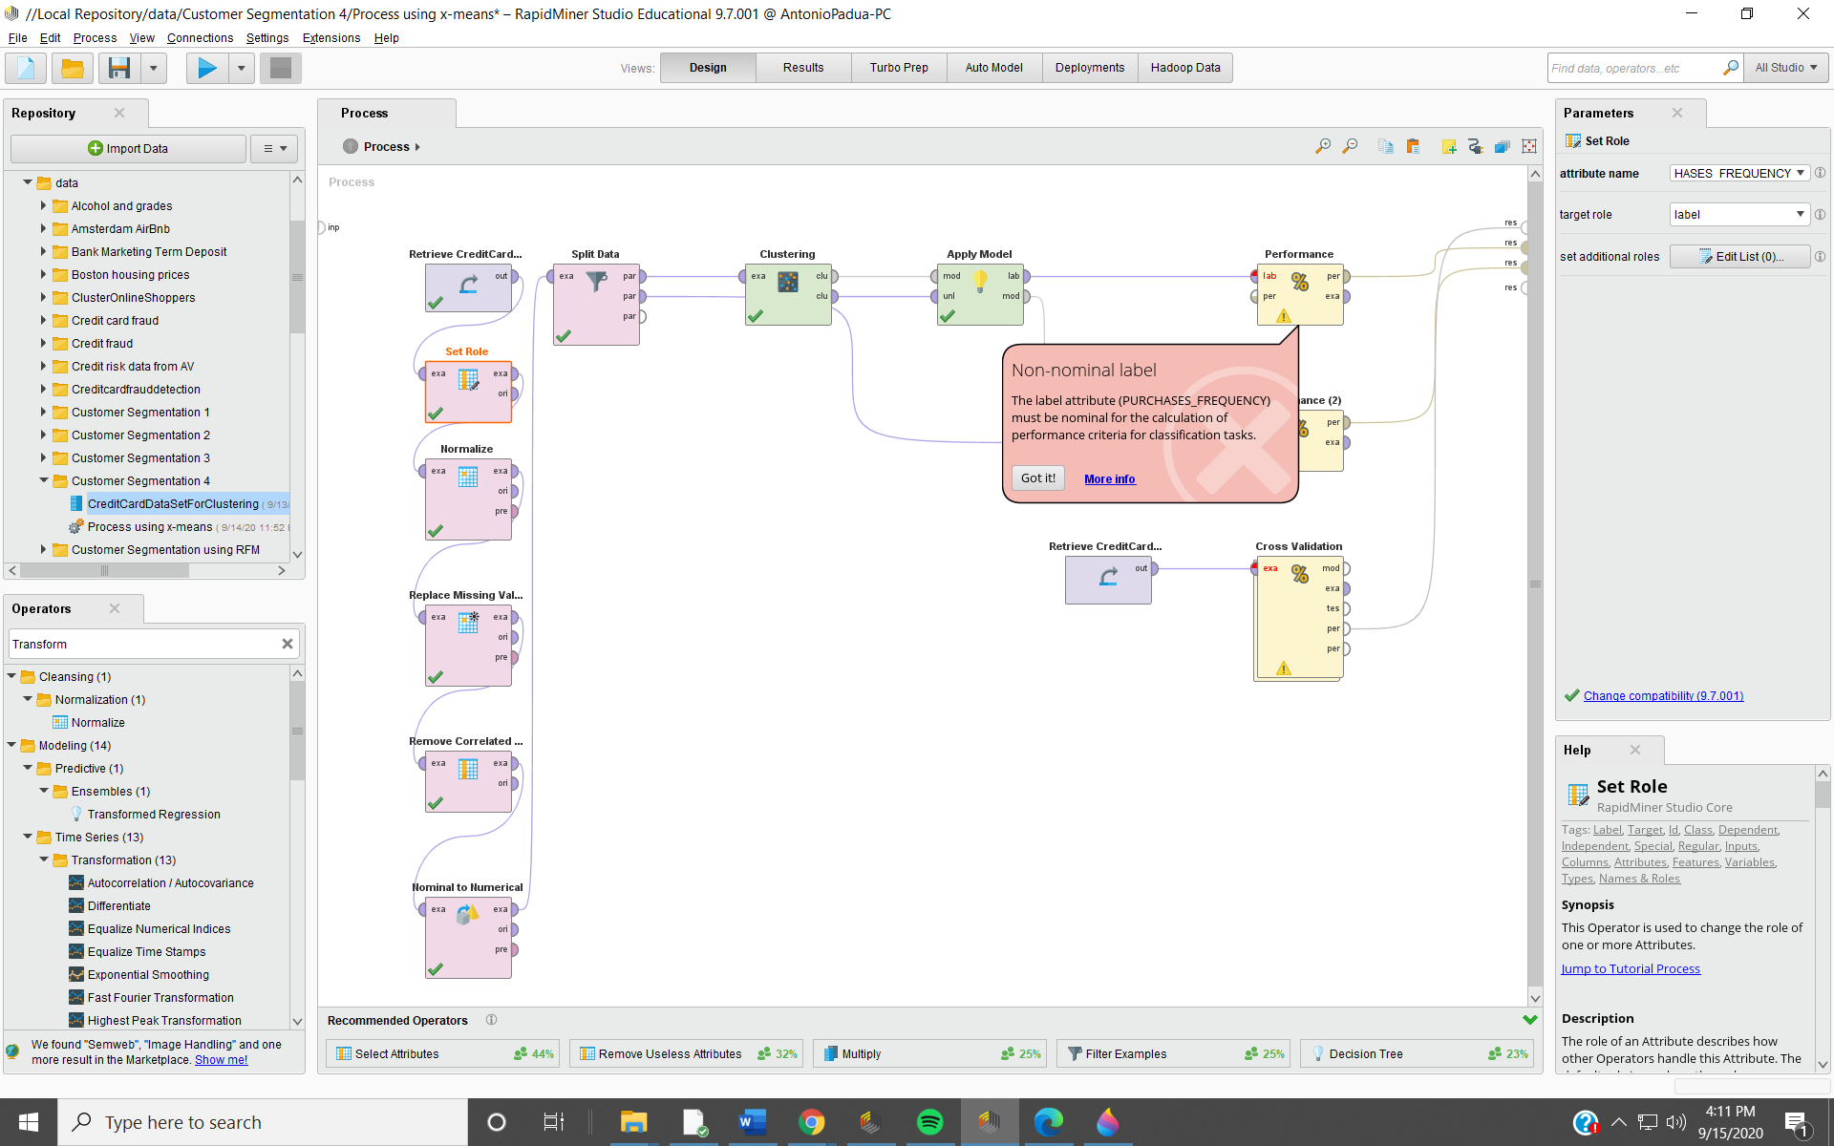Expand the Credit card fraud folder
This screenshot has height=1146, width=1834.
[x=43, y=320]
